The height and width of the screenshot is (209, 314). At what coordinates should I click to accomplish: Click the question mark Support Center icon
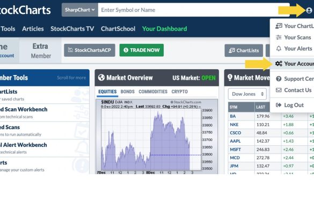coord(279,79)
